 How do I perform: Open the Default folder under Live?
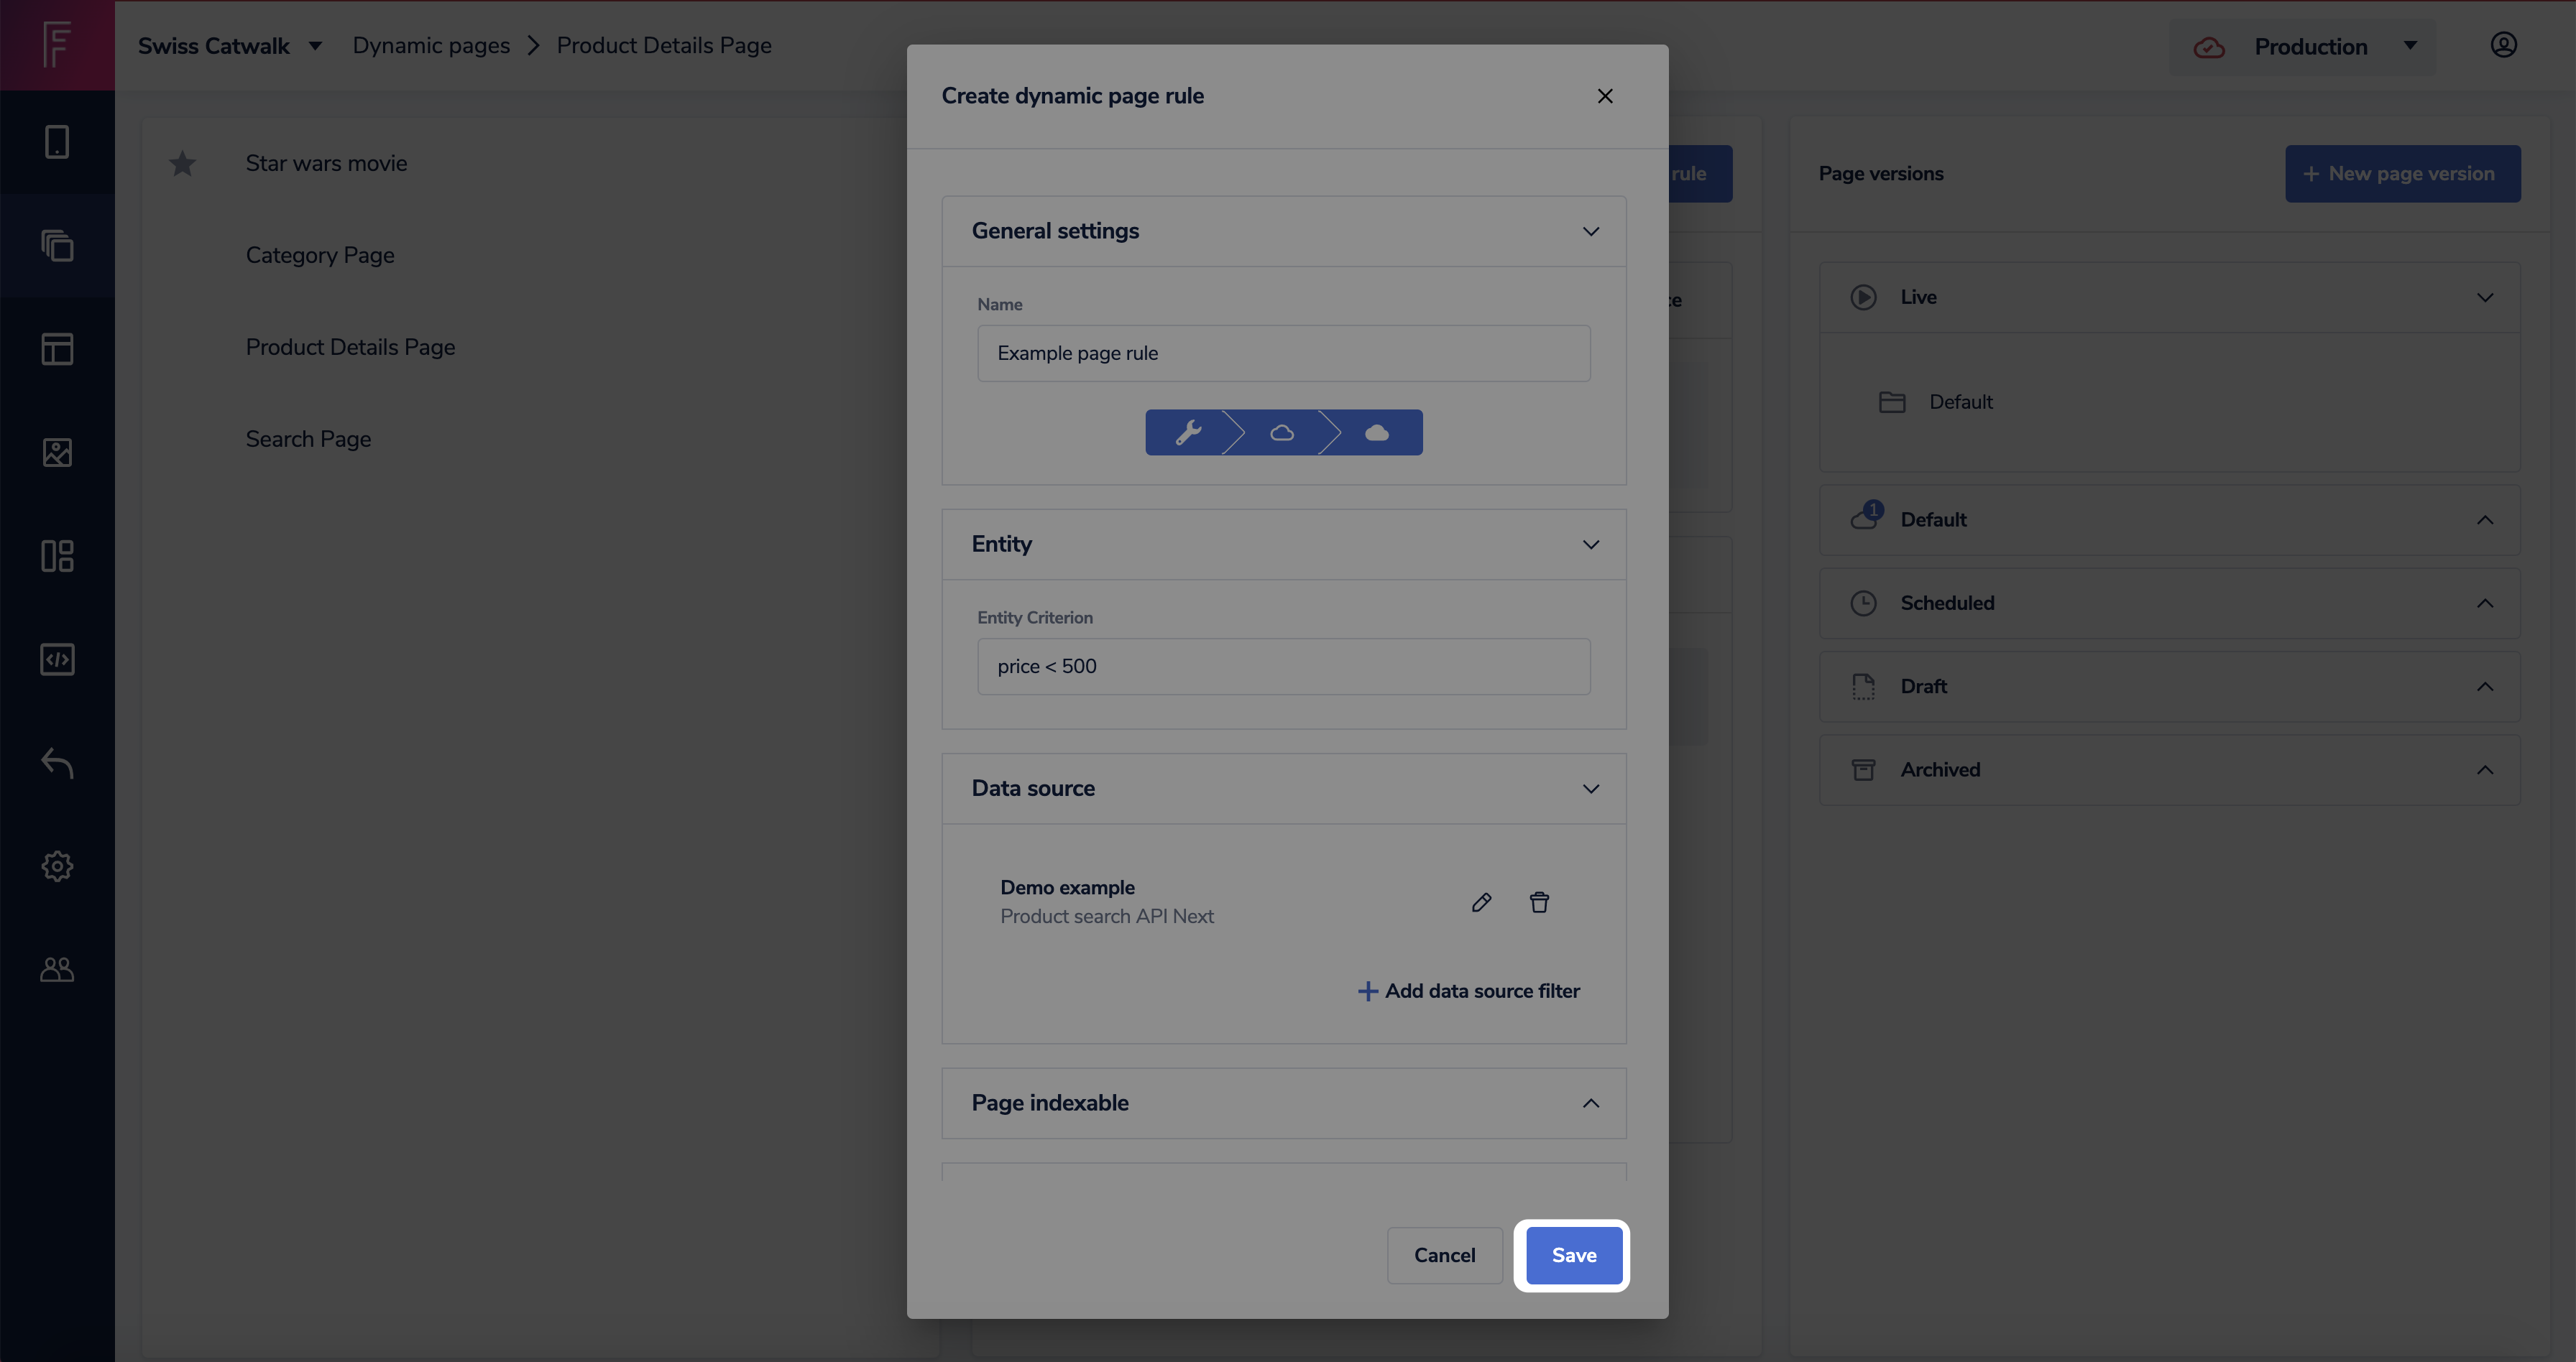1960,402
